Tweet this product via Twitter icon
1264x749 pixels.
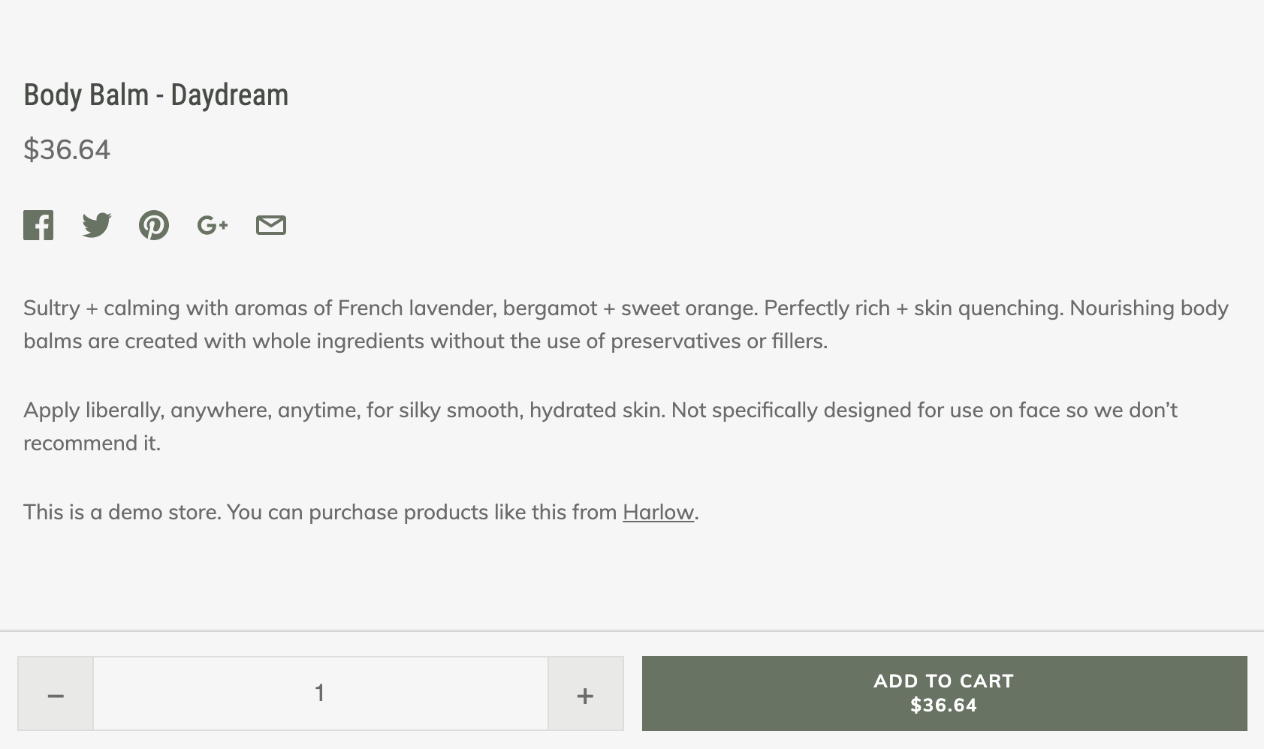tap(96, 225)
